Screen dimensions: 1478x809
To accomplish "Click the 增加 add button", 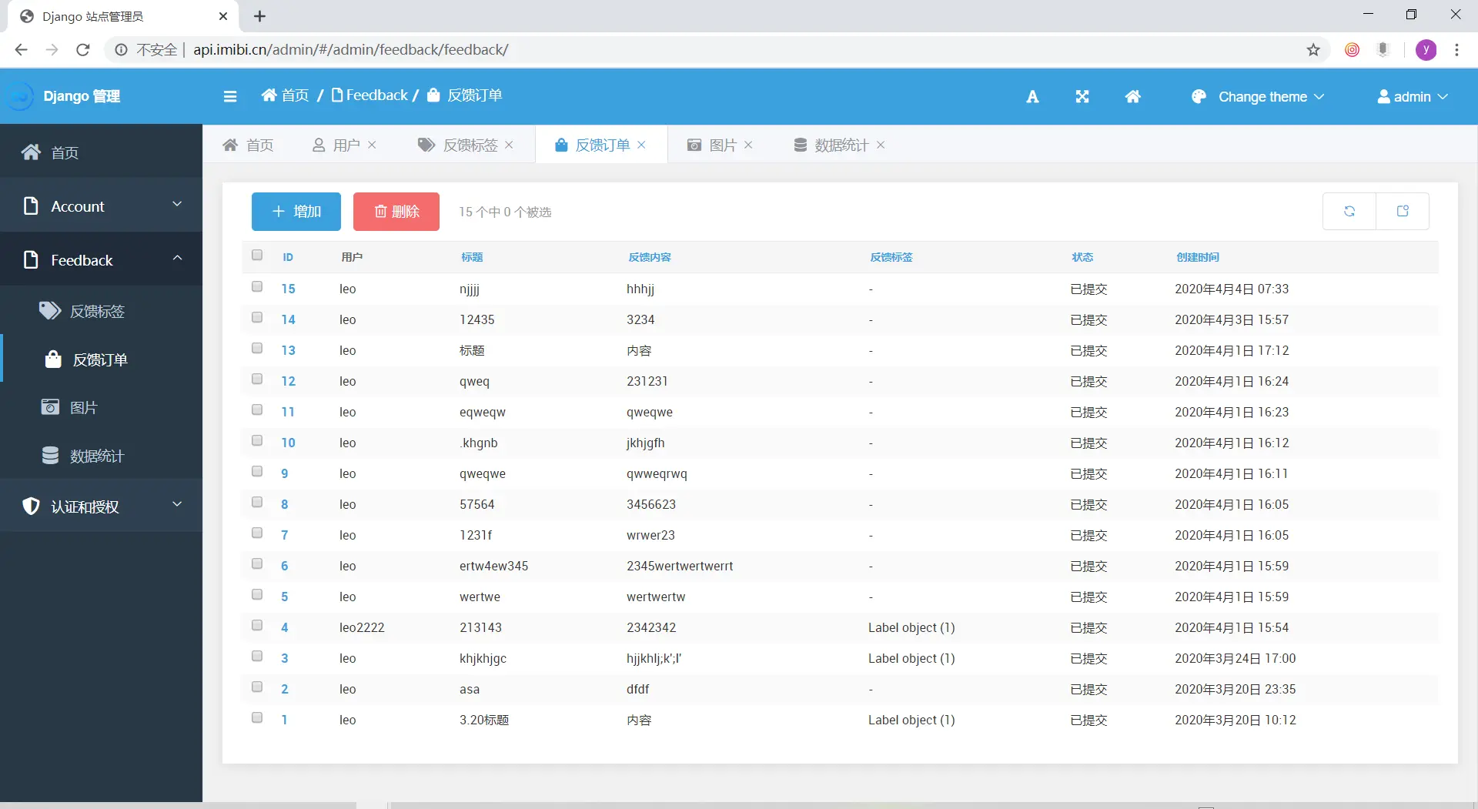I will (x=296, y=212).
